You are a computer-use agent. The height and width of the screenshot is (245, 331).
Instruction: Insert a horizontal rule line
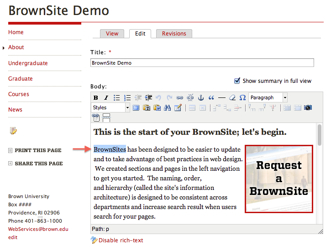pos(221,97)
